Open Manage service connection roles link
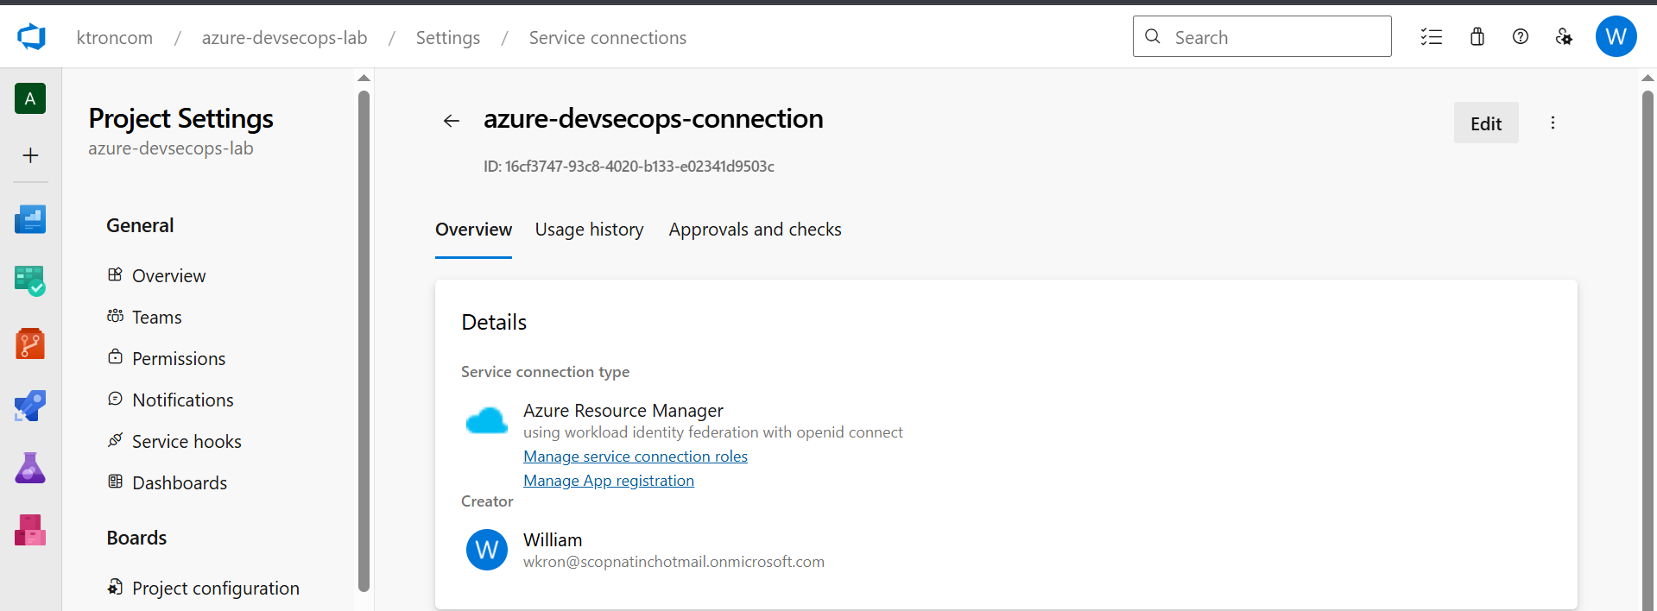 point(635,457)
